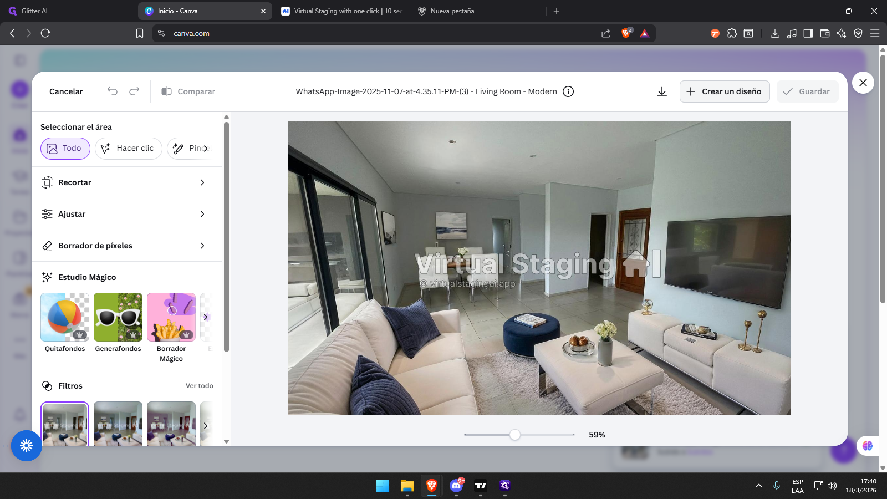The width and height of the screenshot is (887, 499).
Task: Click the zoom slider handle
Action: (515, 435)
